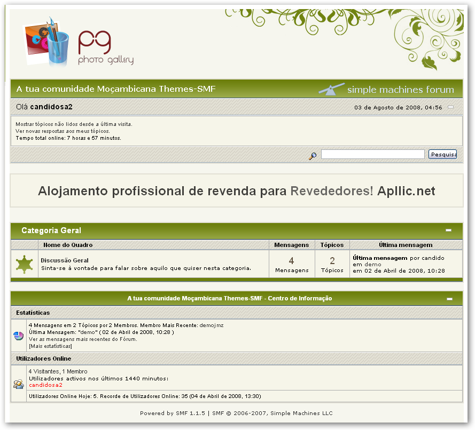The height and width of the screenshot is (430, 475).
Task: Open 'Ver as mensagens mais recentes do Fórum'
Action: (x=83, y=339)
